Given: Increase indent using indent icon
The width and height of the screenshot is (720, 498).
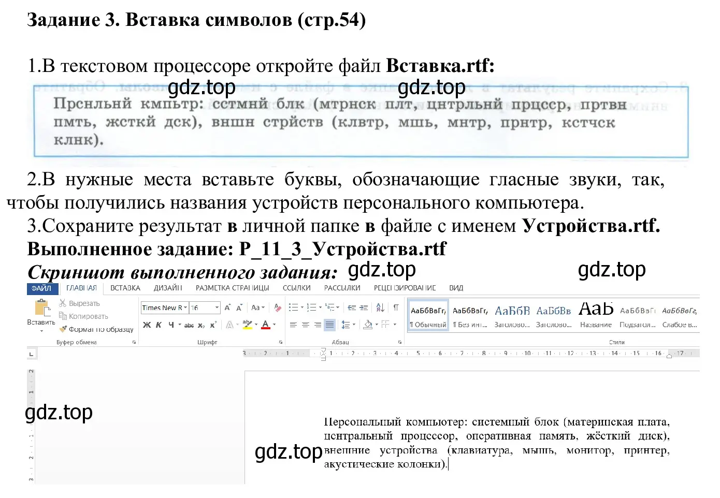Looking at the screenshot, I should [364, 307].
